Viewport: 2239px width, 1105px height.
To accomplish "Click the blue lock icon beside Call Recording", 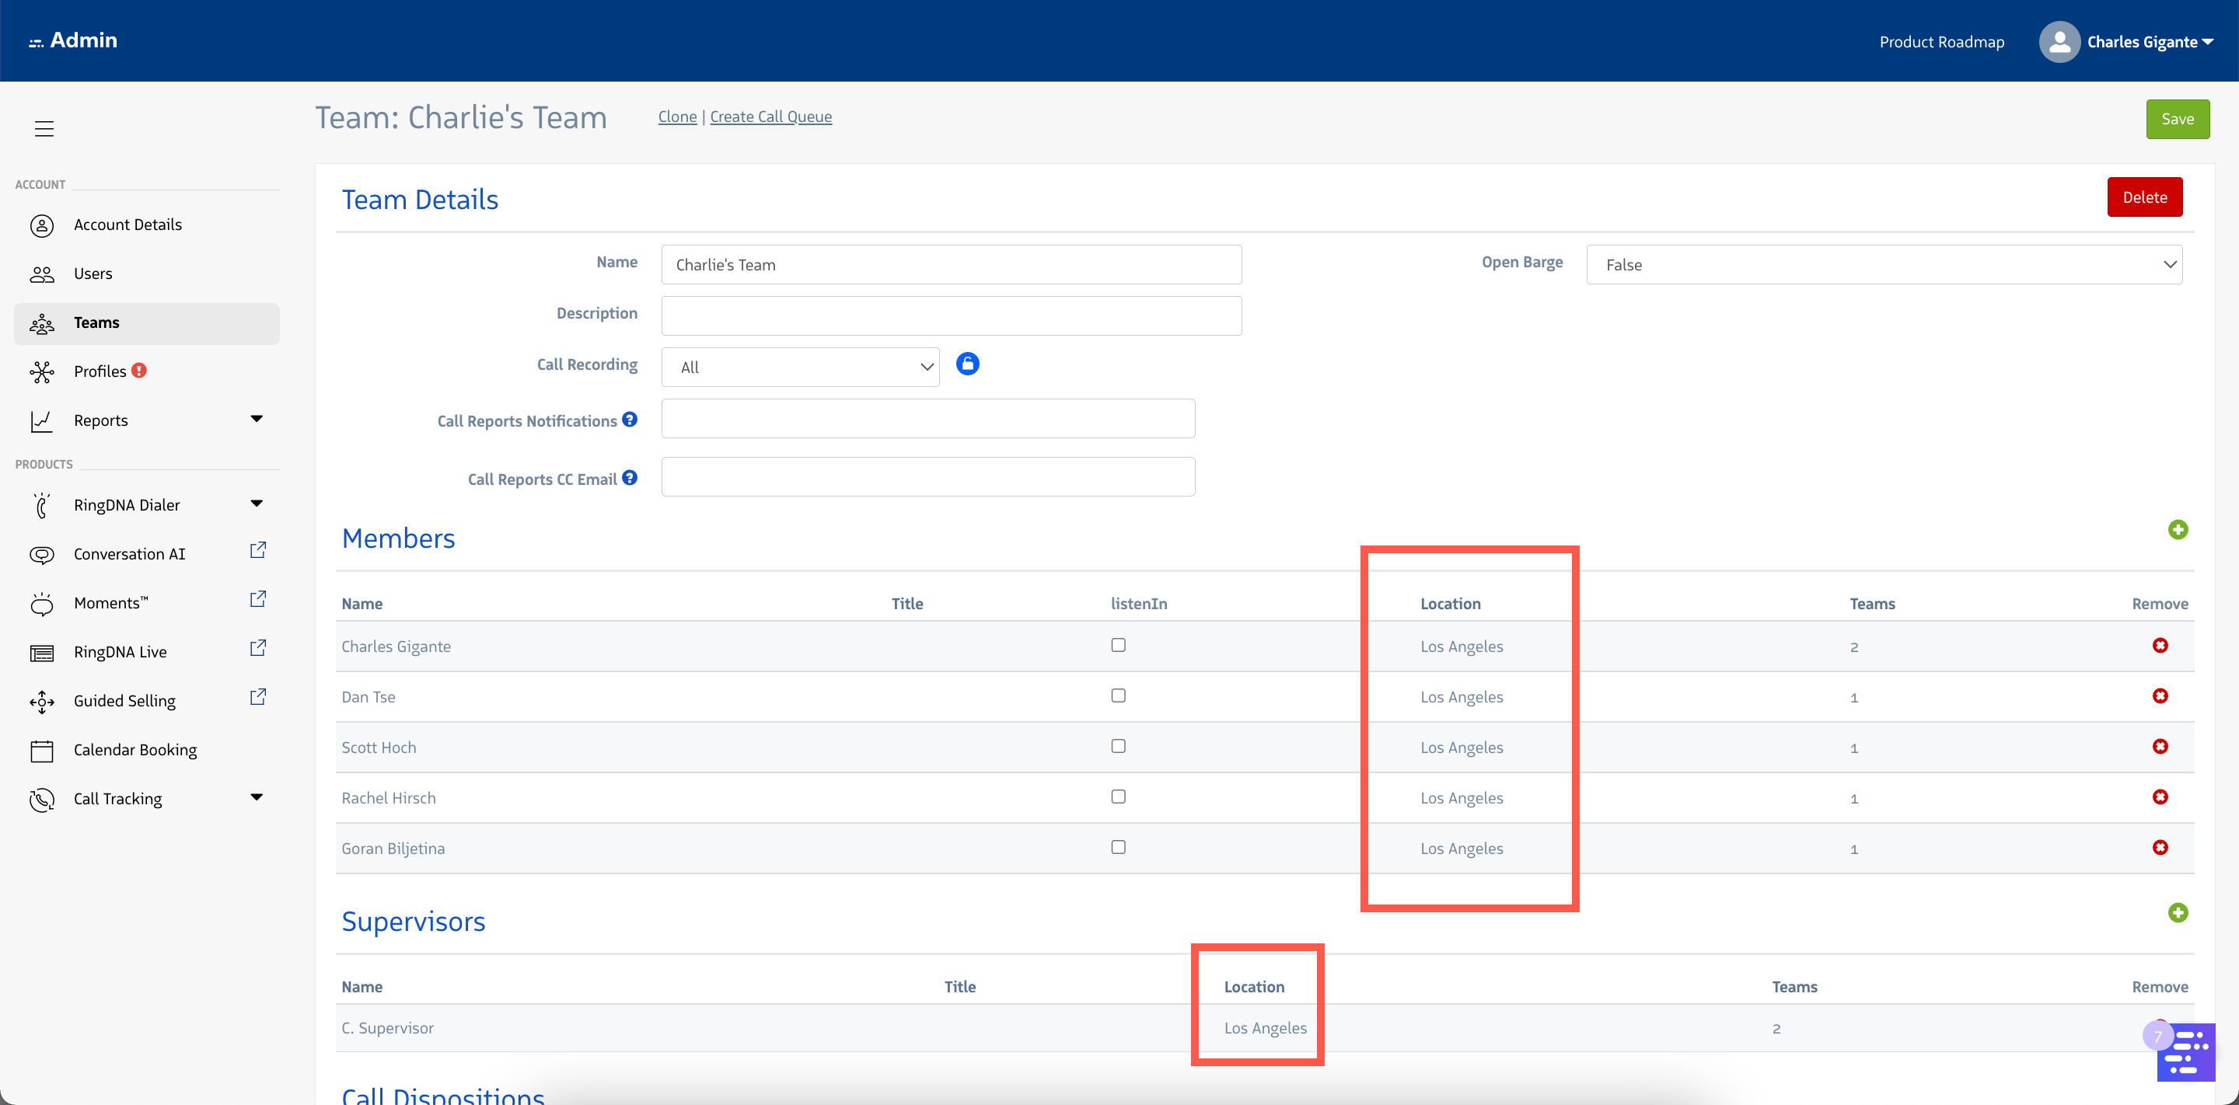I will (x=967, y=364).
